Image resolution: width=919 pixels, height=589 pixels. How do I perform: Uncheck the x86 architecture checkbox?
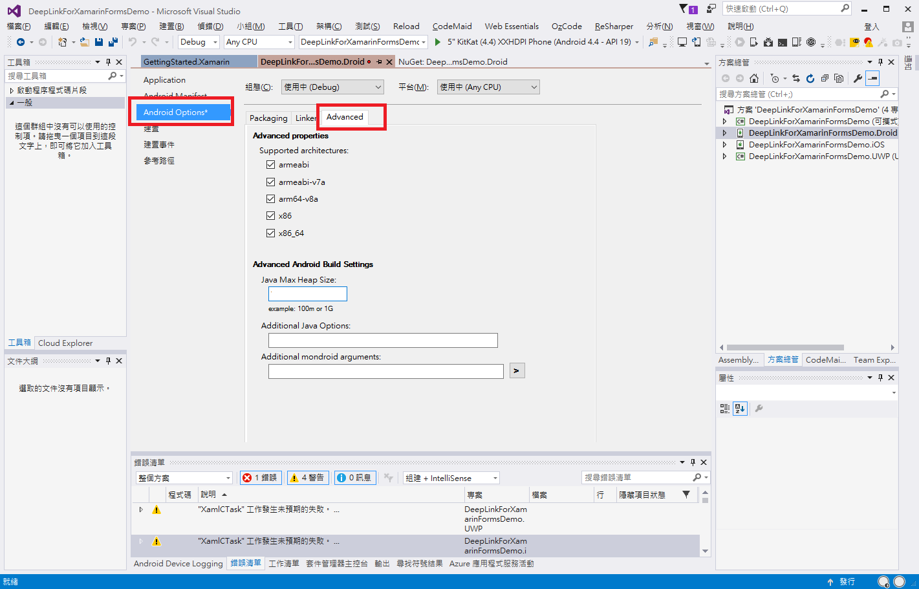click(x=271, y=216)
